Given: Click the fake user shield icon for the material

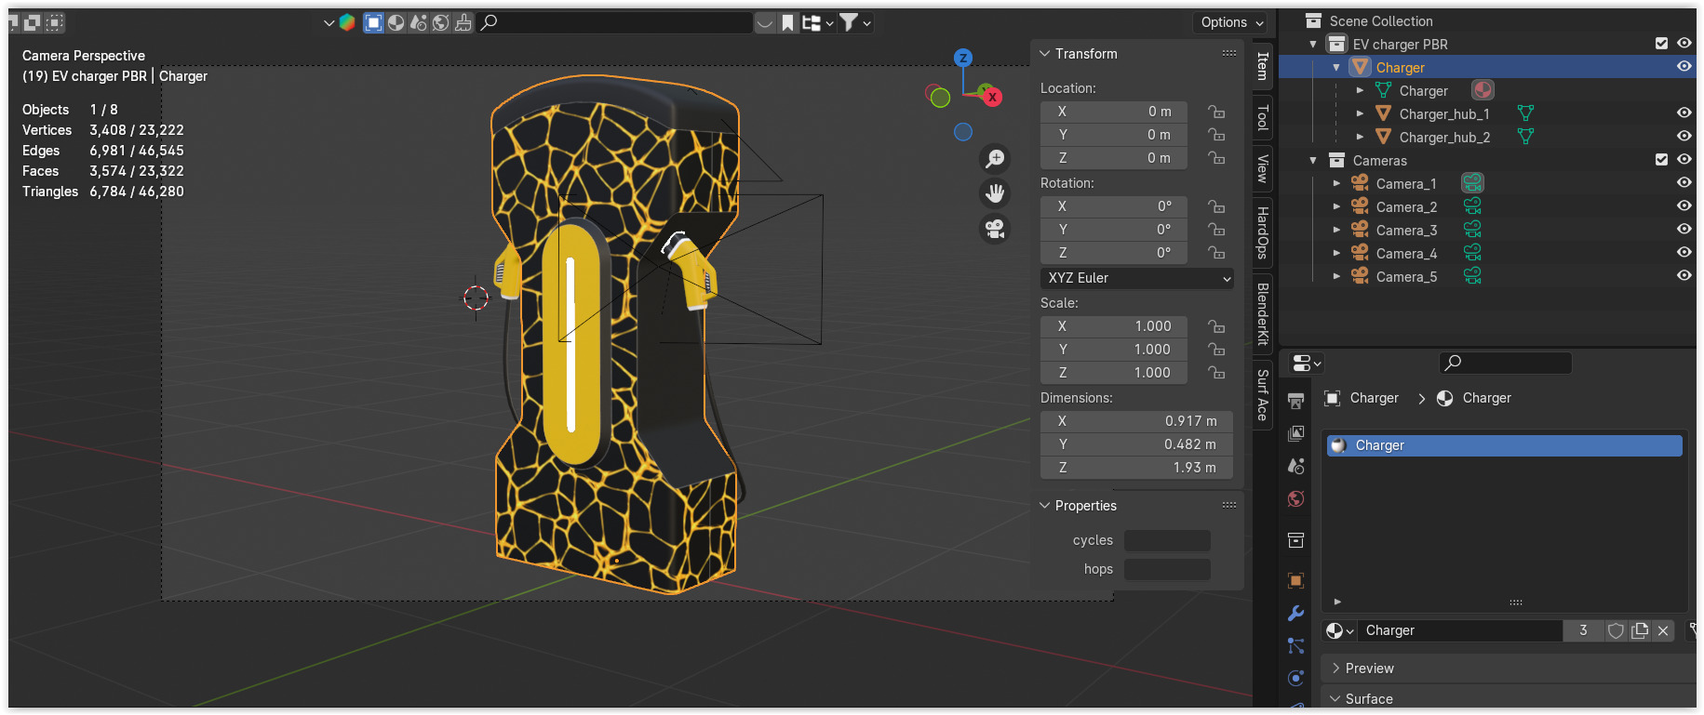Looking at the screenshot, I should [1616, 630].
